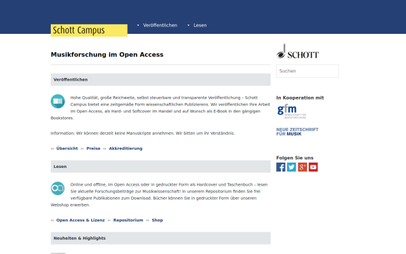Click the Schott Campus yellow logo
The width and height of the screenshot is (406, 254).
(x=89, y=30)
